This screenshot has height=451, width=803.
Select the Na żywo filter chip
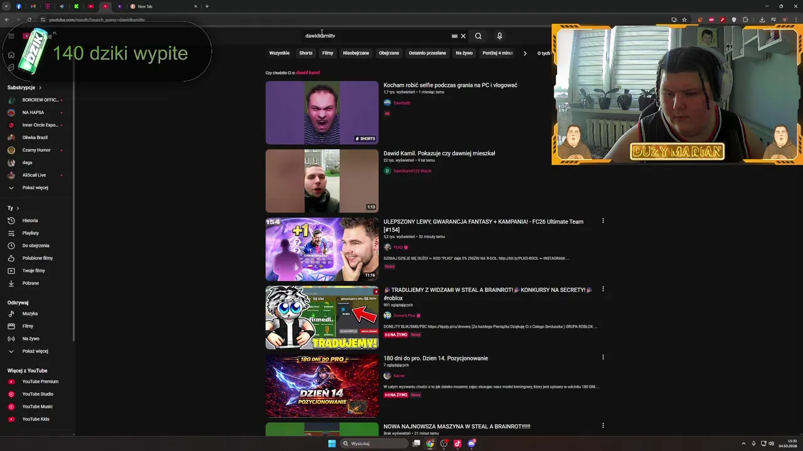tap(464, 53)
